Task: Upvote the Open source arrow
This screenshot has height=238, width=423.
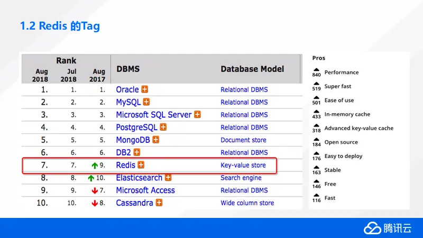Action: click(316, 140)
